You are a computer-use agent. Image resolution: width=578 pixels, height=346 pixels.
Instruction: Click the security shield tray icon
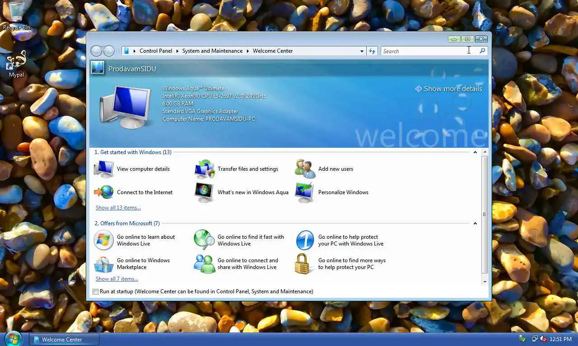[522, 339]
